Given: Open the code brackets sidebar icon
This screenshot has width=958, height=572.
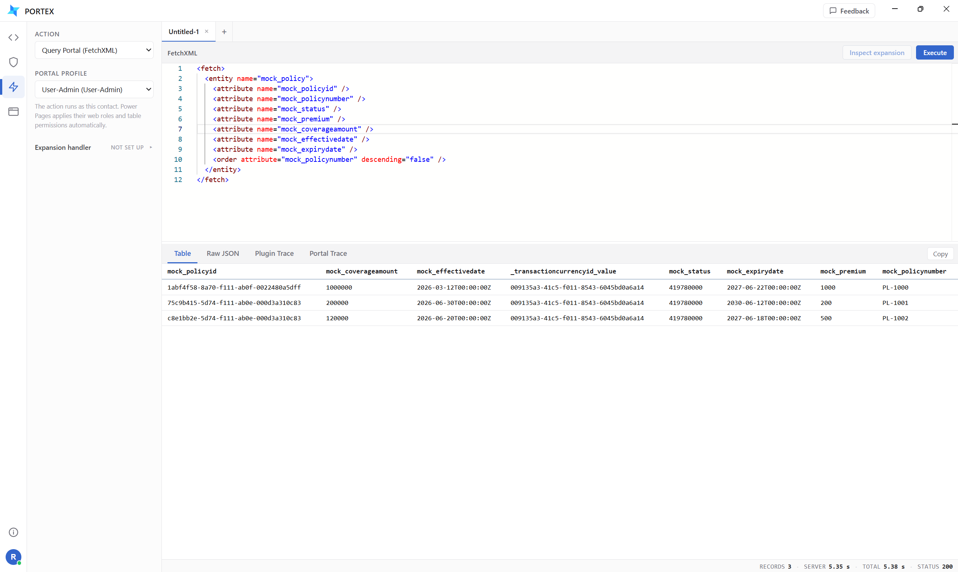Looking at the screenshot, I should pyautogui.click(x=13, y=37).
